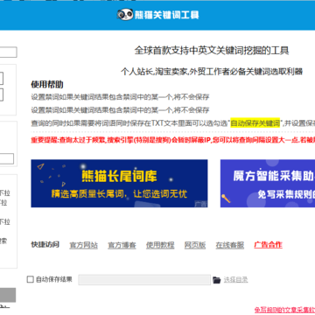The height and width of the screenshot is (315, 315).
Task: Click the headline 全球首款支持中英文关键词挖掘的工具
Action: coord(212,51)
